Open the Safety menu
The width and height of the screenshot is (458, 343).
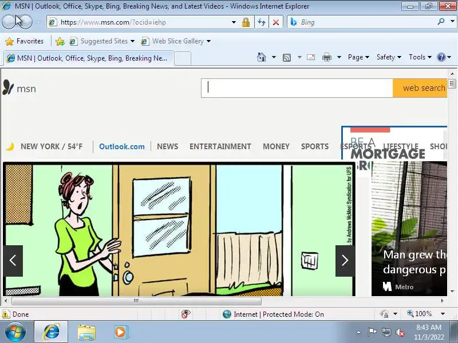pos(389,57)
